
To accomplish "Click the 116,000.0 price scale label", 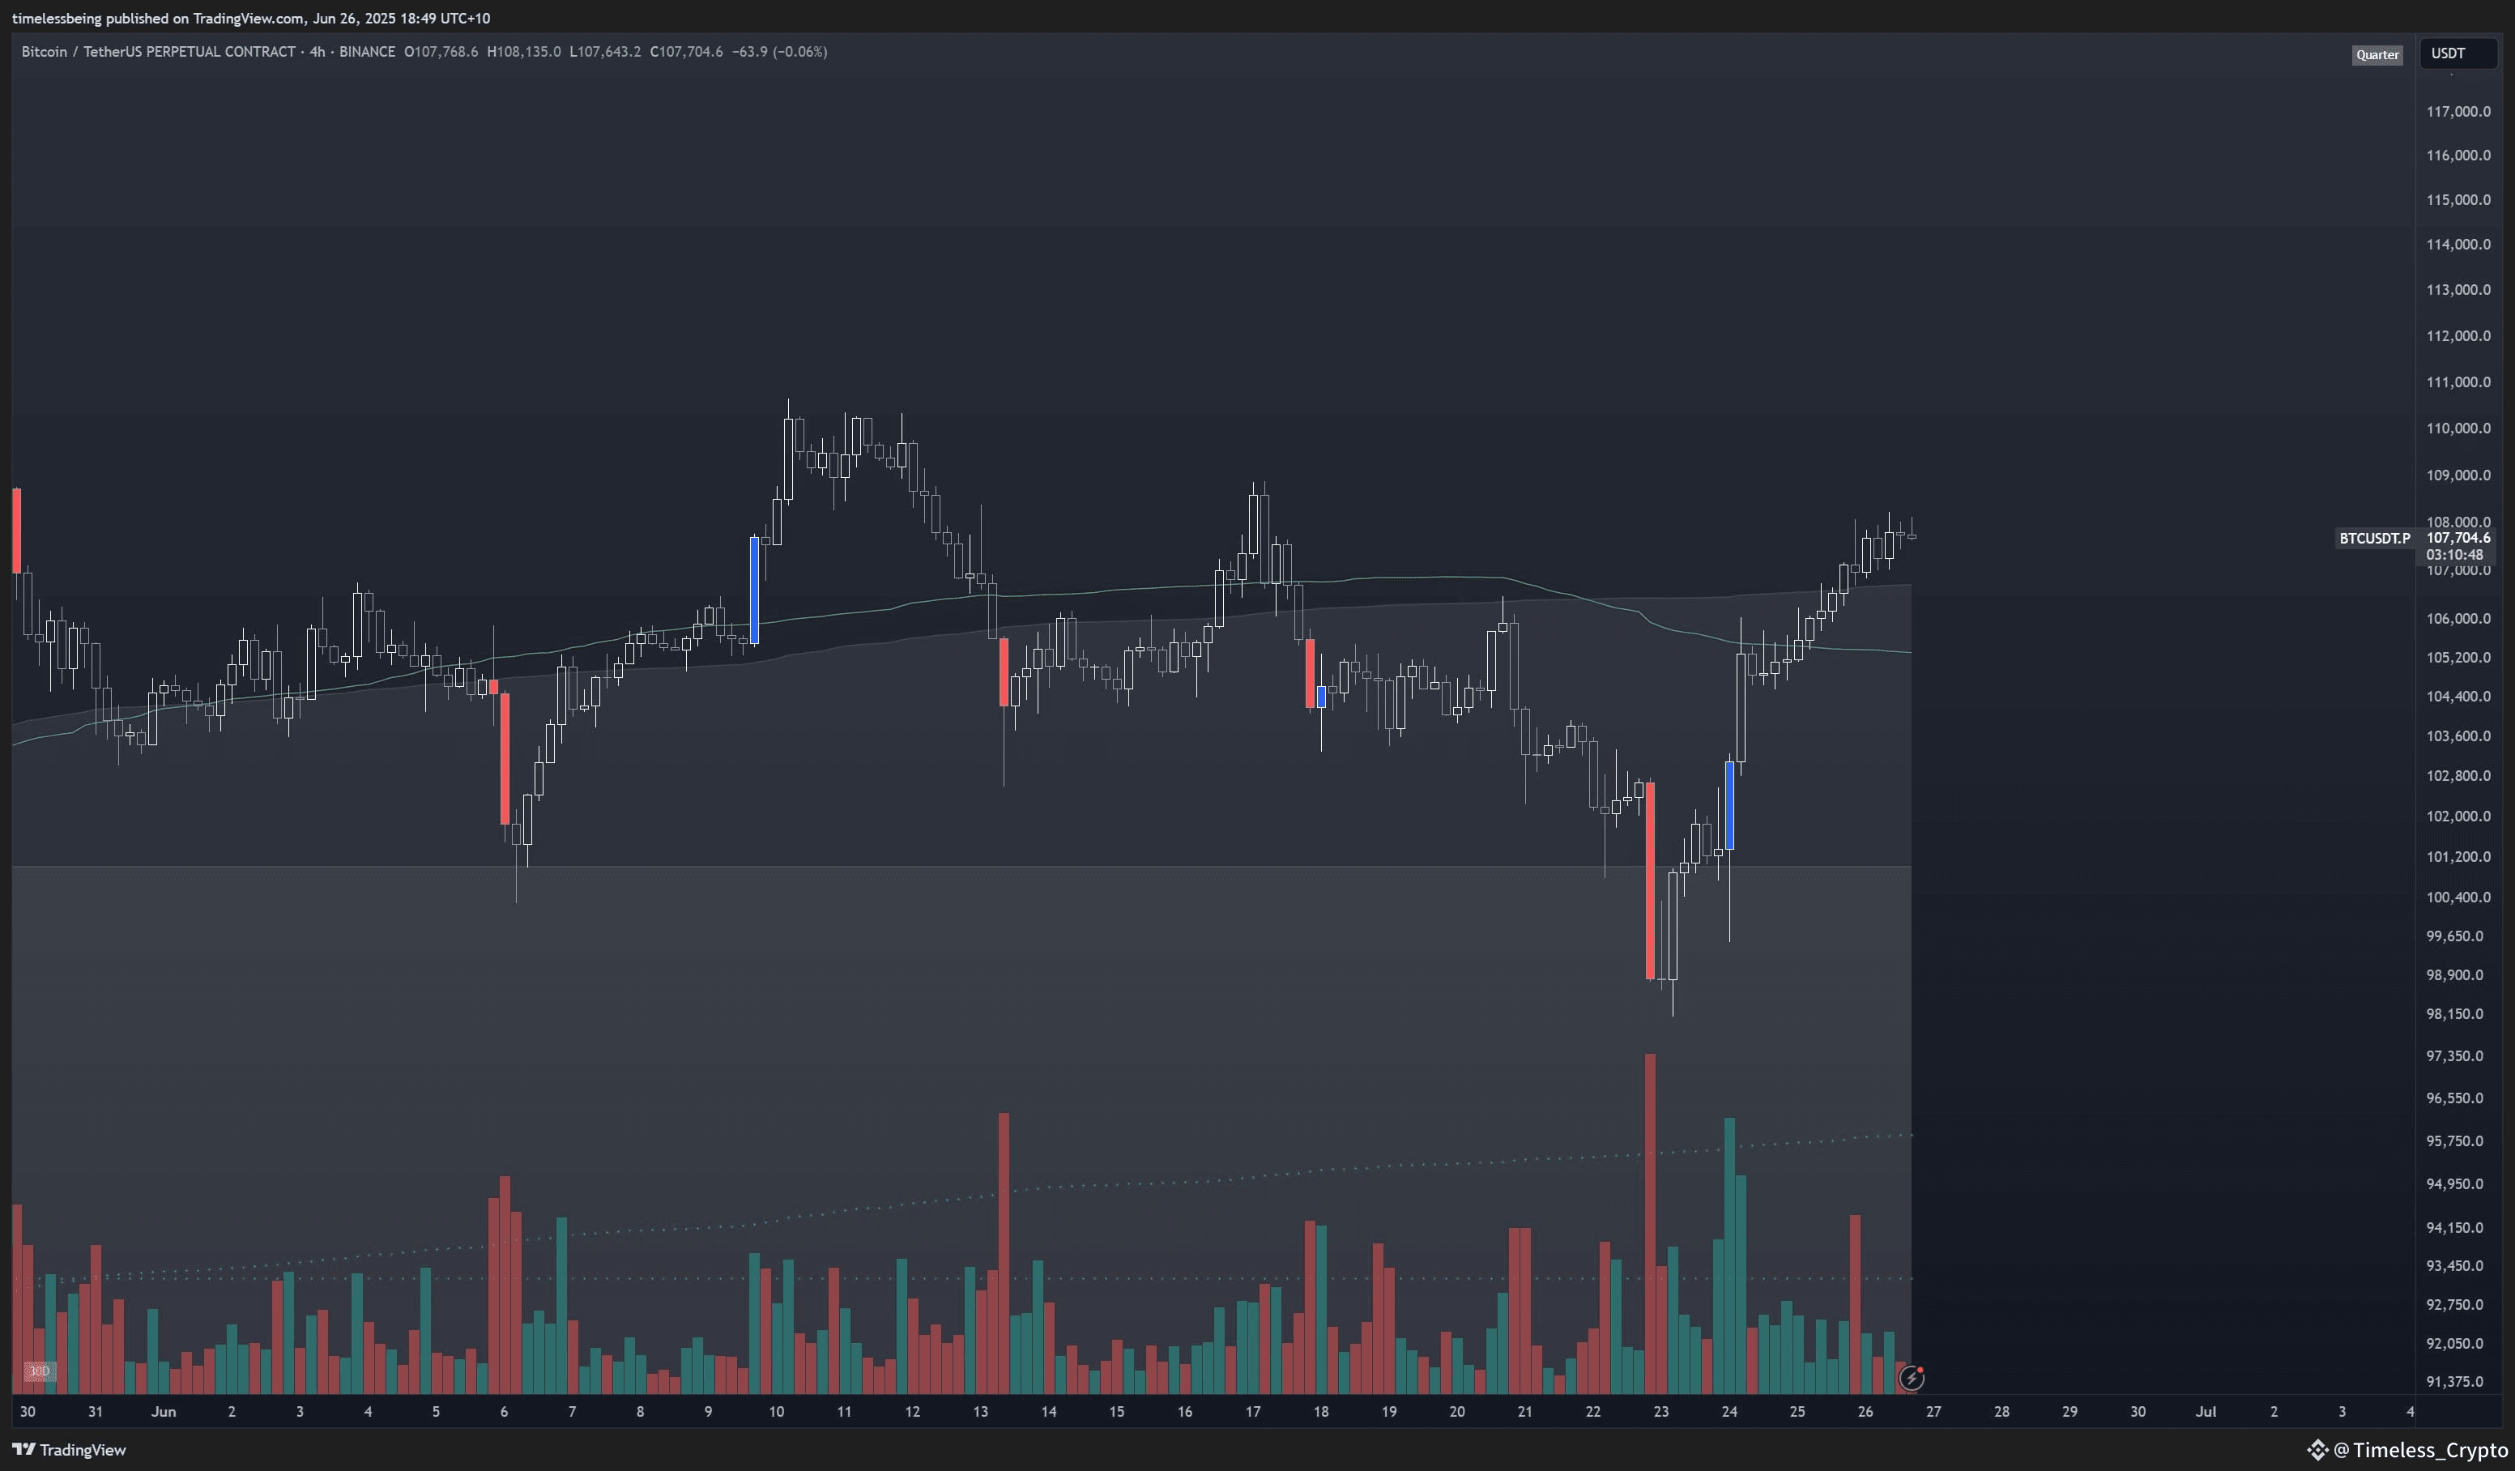I will [2458, 155].
